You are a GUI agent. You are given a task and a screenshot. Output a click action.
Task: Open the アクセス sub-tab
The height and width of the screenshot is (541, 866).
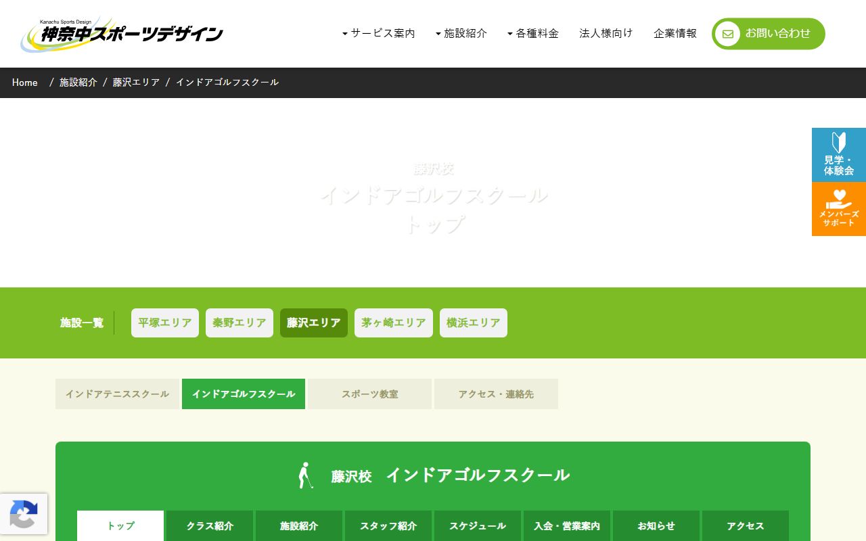[746, 525]
